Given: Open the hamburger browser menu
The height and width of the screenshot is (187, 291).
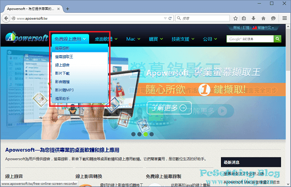Looking at the screenshot, I should [285, 18].
